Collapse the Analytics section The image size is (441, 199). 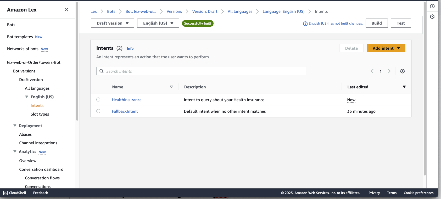coord(15,151)
